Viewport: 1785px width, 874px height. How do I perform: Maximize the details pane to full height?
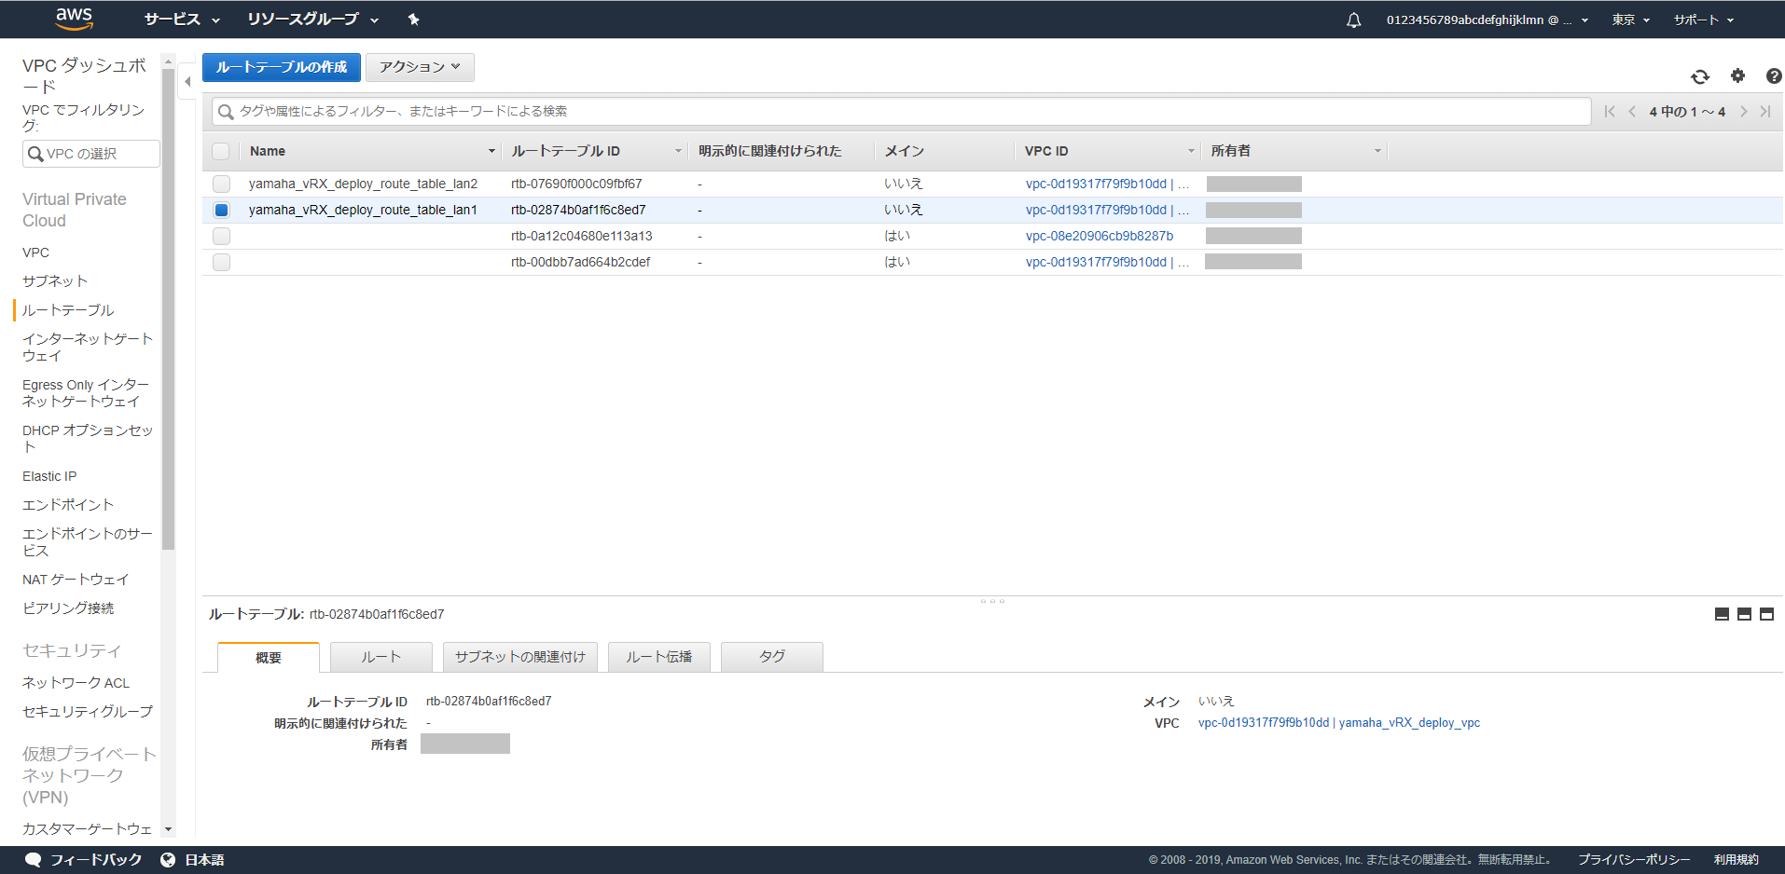pyautogui.click(x=1766, y=614)
